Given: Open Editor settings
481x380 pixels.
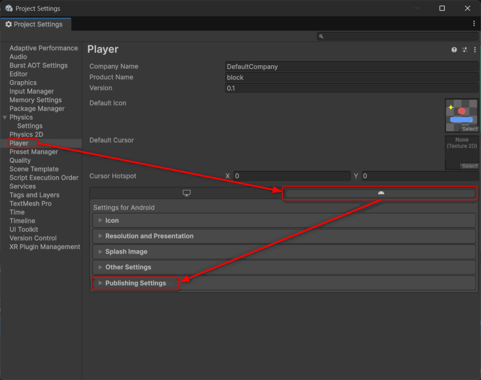Looking at the screenshot, I should point(18,74).
